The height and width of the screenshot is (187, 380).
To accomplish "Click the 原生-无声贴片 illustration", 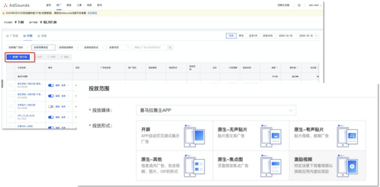I will click(271, 136).
